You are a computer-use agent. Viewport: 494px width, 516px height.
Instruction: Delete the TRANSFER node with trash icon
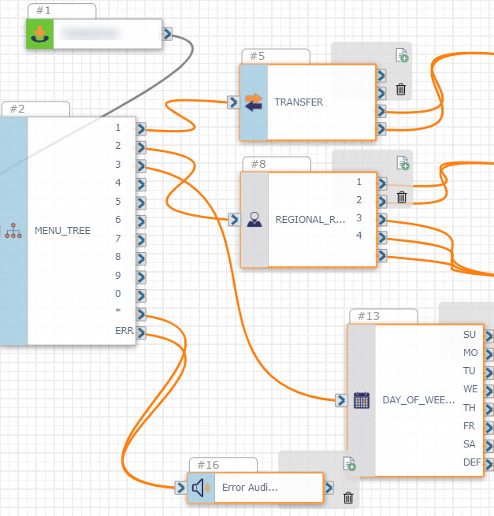click(x=401, y=89)
